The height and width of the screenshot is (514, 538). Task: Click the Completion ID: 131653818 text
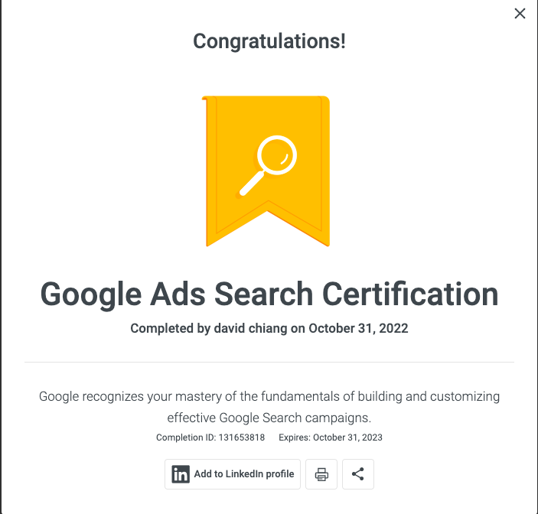pyautogui.click(x=210, y=438)
